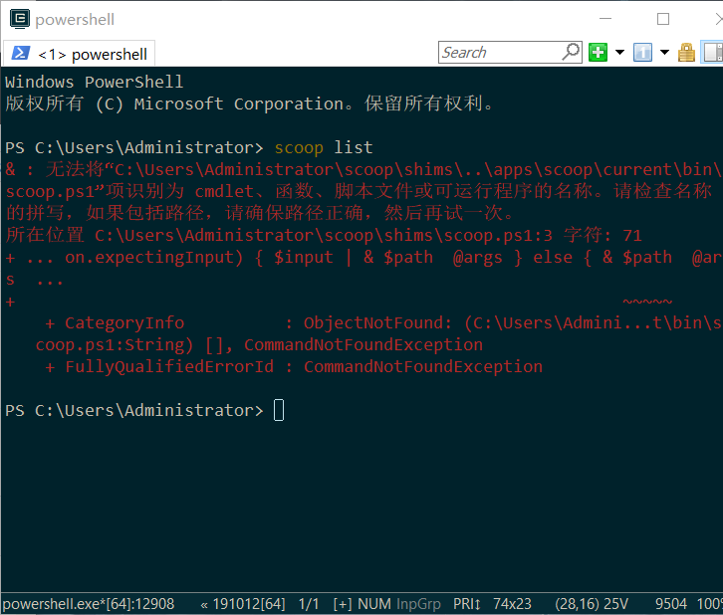Click the magnifier icon in Search box

point(571,52)
